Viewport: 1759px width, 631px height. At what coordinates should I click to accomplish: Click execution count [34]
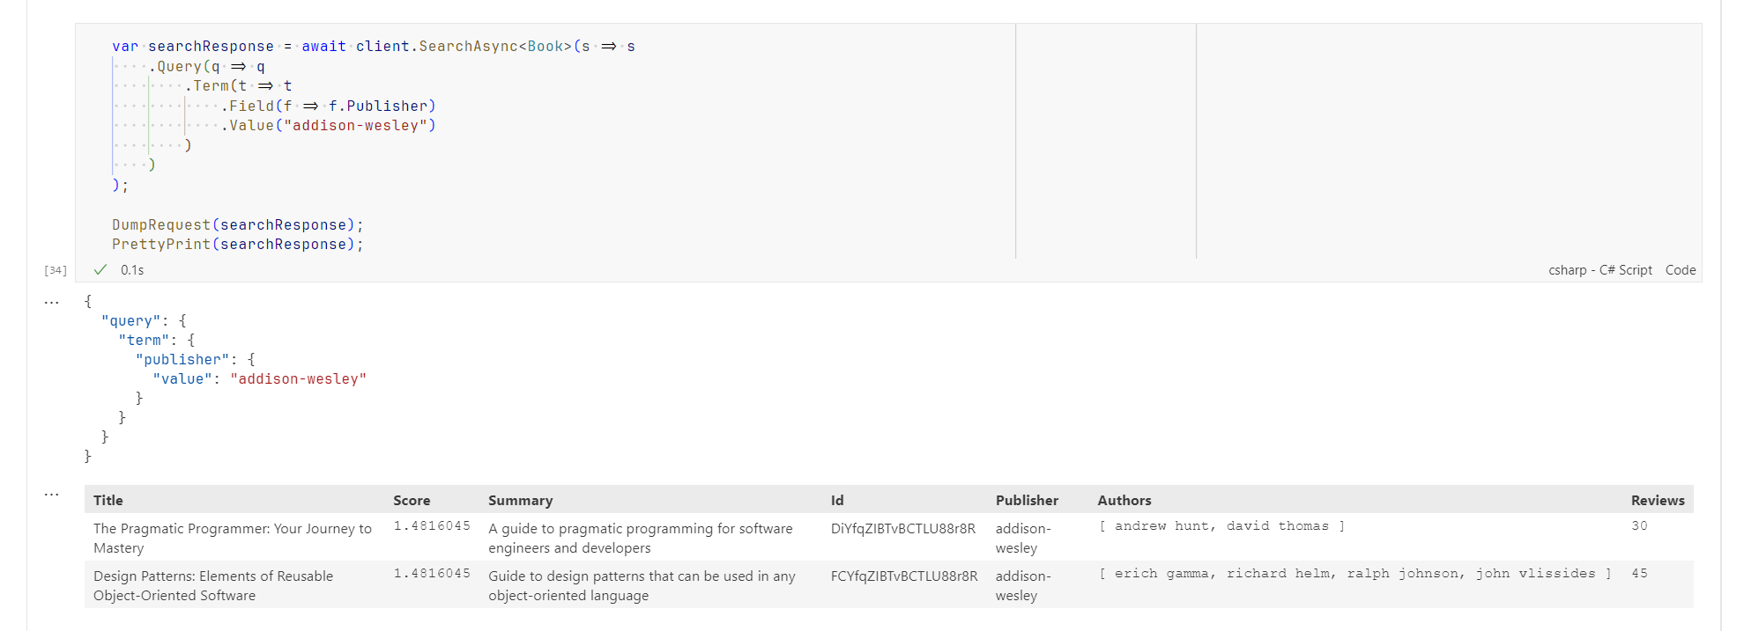[x=56, y=270]
